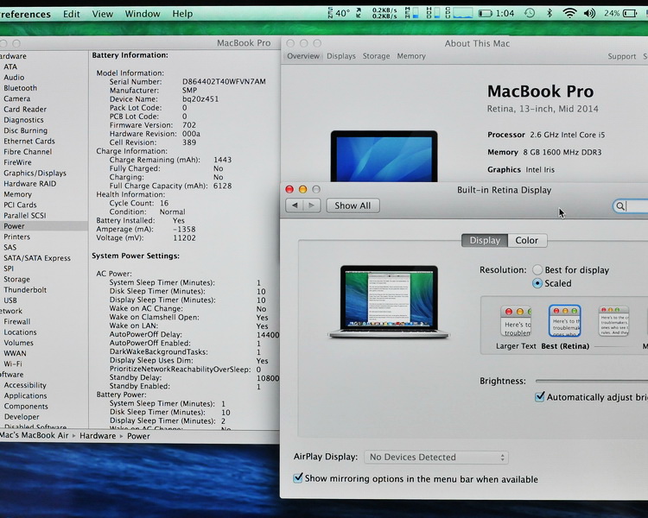Open the Bluetooth menu bar icon

[550, 13]
